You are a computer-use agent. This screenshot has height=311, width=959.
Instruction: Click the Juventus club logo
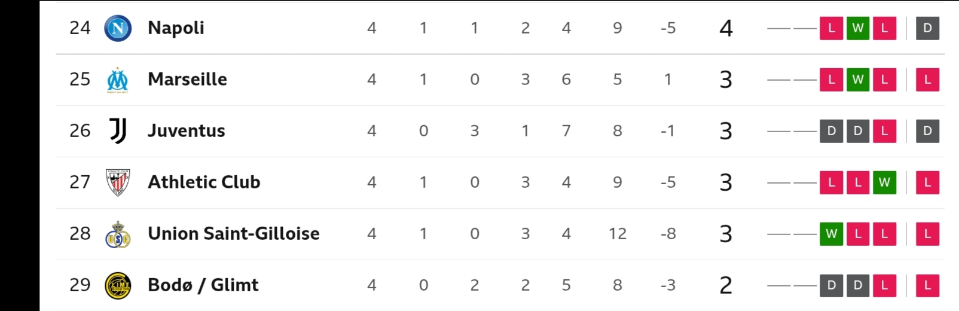(x=118, y=131)
